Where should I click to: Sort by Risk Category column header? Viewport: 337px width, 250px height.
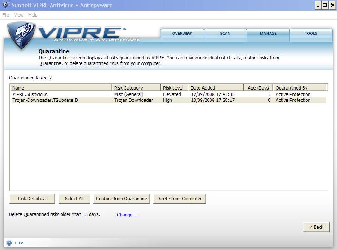(x=136, y=88)
